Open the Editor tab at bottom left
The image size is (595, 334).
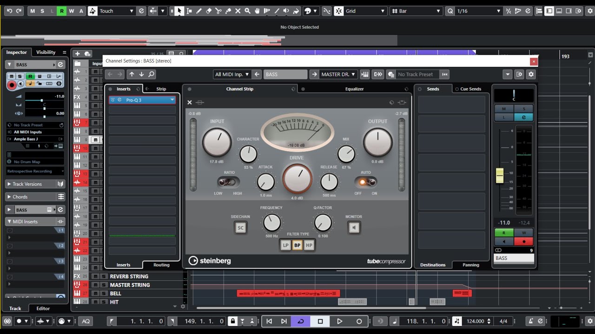tap(43, 308)
